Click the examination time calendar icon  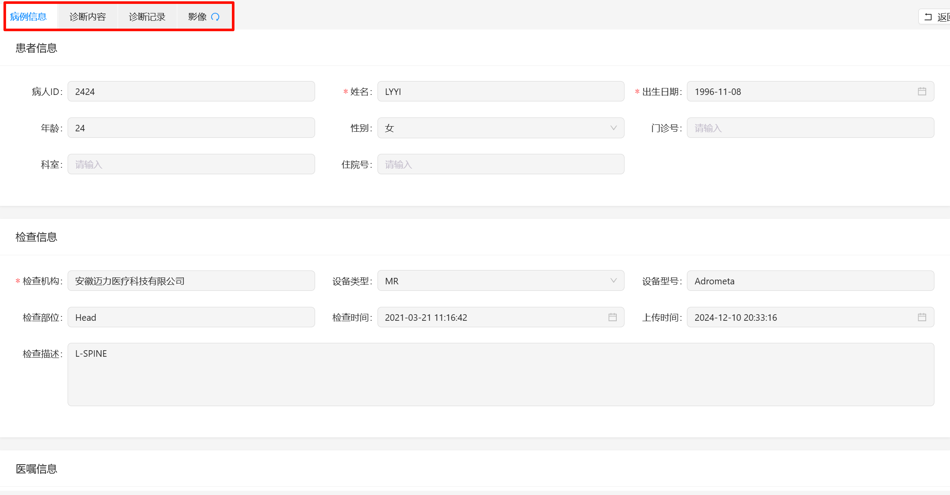click(612, 317)
